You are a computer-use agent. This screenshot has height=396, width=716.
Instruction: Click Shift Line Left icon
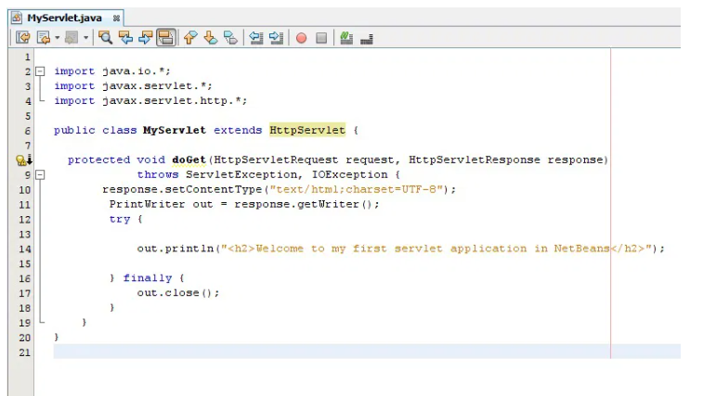(x=256, y=38)
